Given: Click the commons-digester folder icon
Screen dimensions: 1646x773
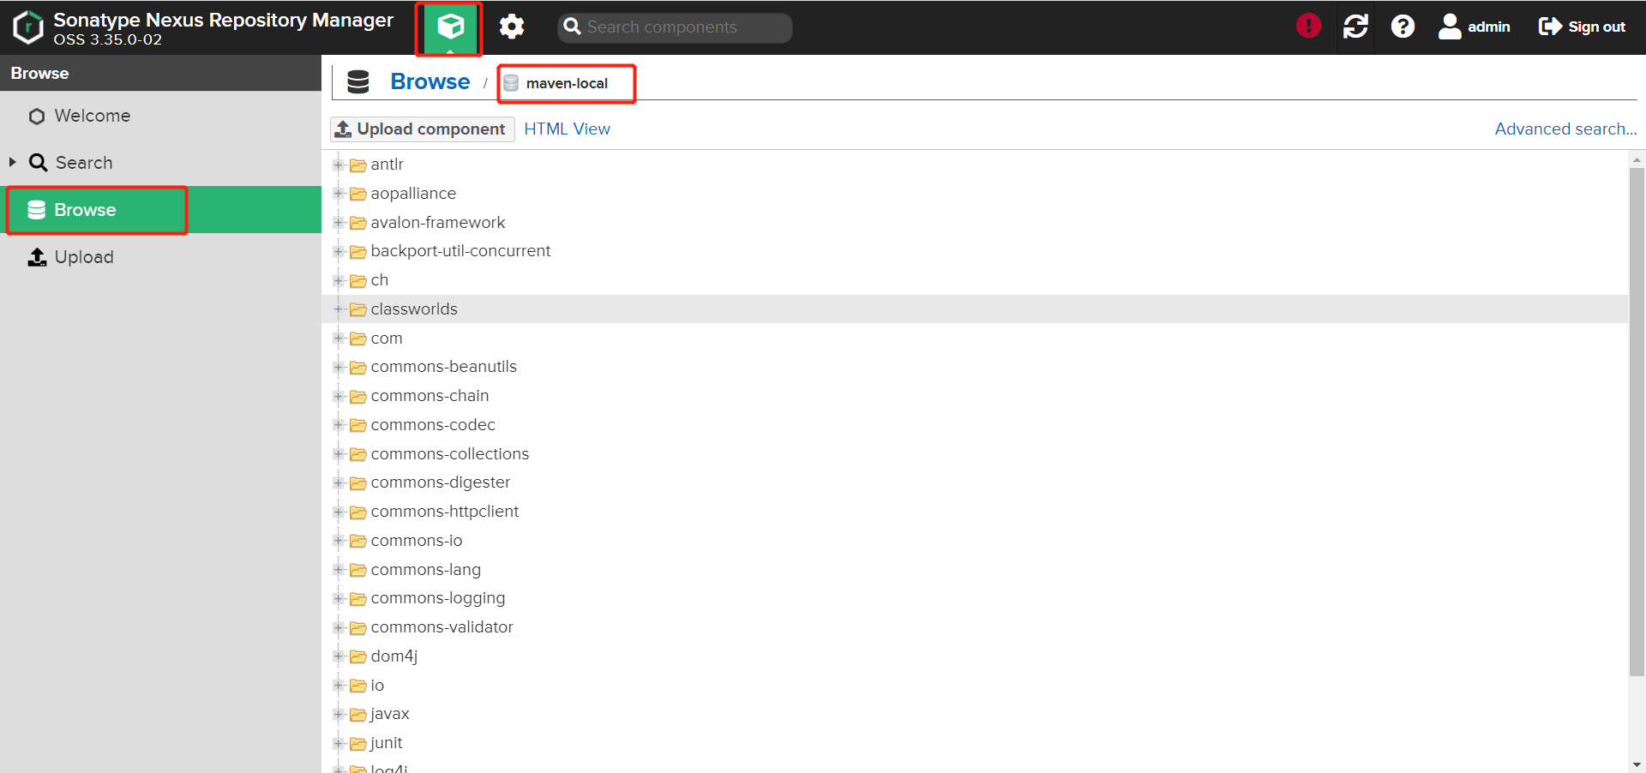Looking at the screenshot, I should pos(358,483).
